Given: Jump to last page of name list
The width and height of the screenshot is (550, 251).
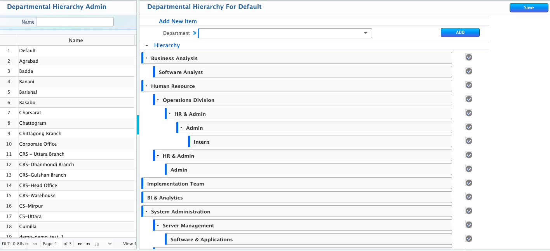Looking at the screenshot, I should [89, 244].
